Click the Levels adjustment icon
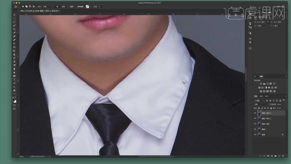The height and width of the screenshot is (164, 291). (x=264, y=84)
